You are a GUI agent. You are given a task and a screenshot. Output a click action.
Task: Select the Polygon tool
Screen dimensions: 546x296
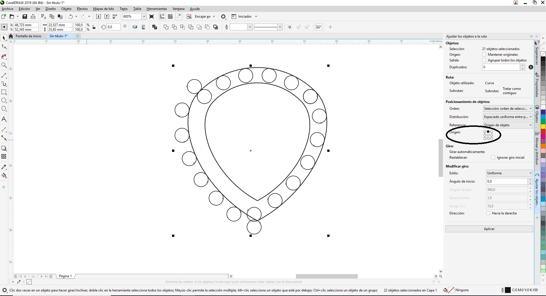[4, 109]
